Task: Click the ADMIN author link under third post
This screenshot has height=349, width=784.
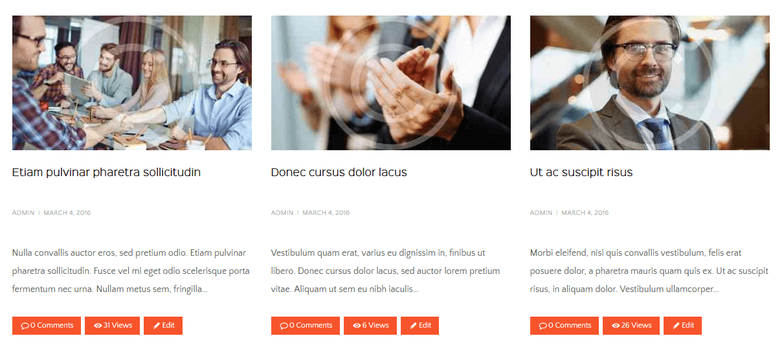Action: 541,213
